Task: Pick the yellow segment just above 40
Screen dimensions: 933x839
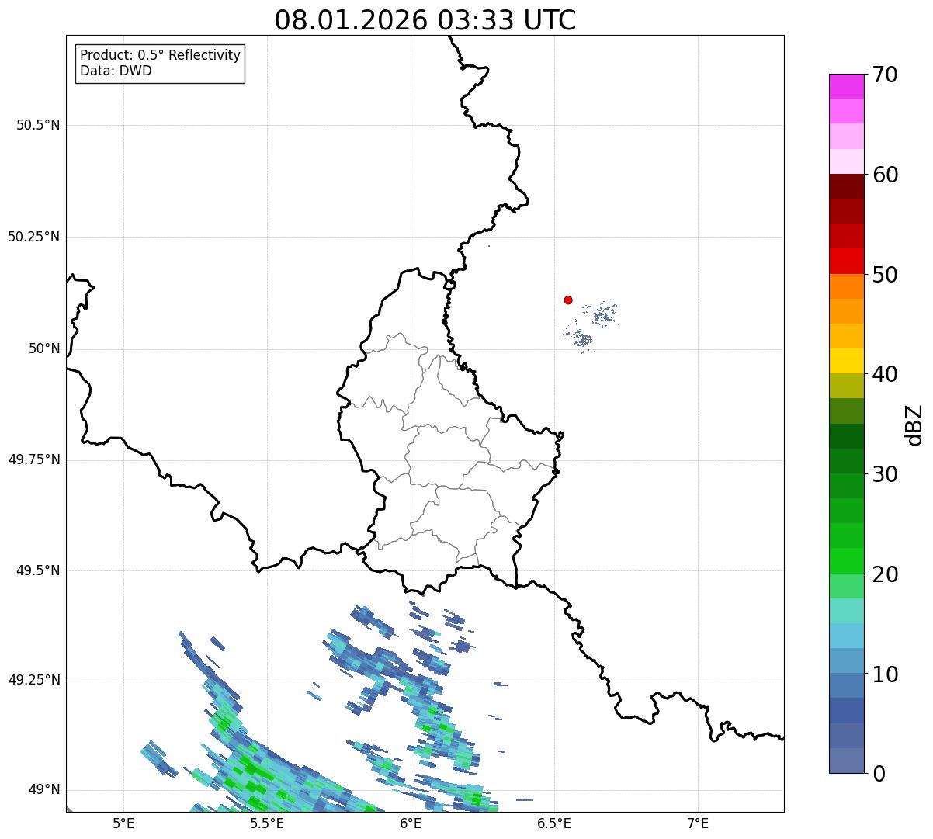Action: click(846, 361)
